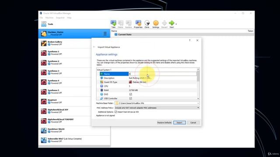The height and width of the screenshot is (157, 280).
Task: Click the Delete snapshot toolbar icon
Action: pos(121,23)
